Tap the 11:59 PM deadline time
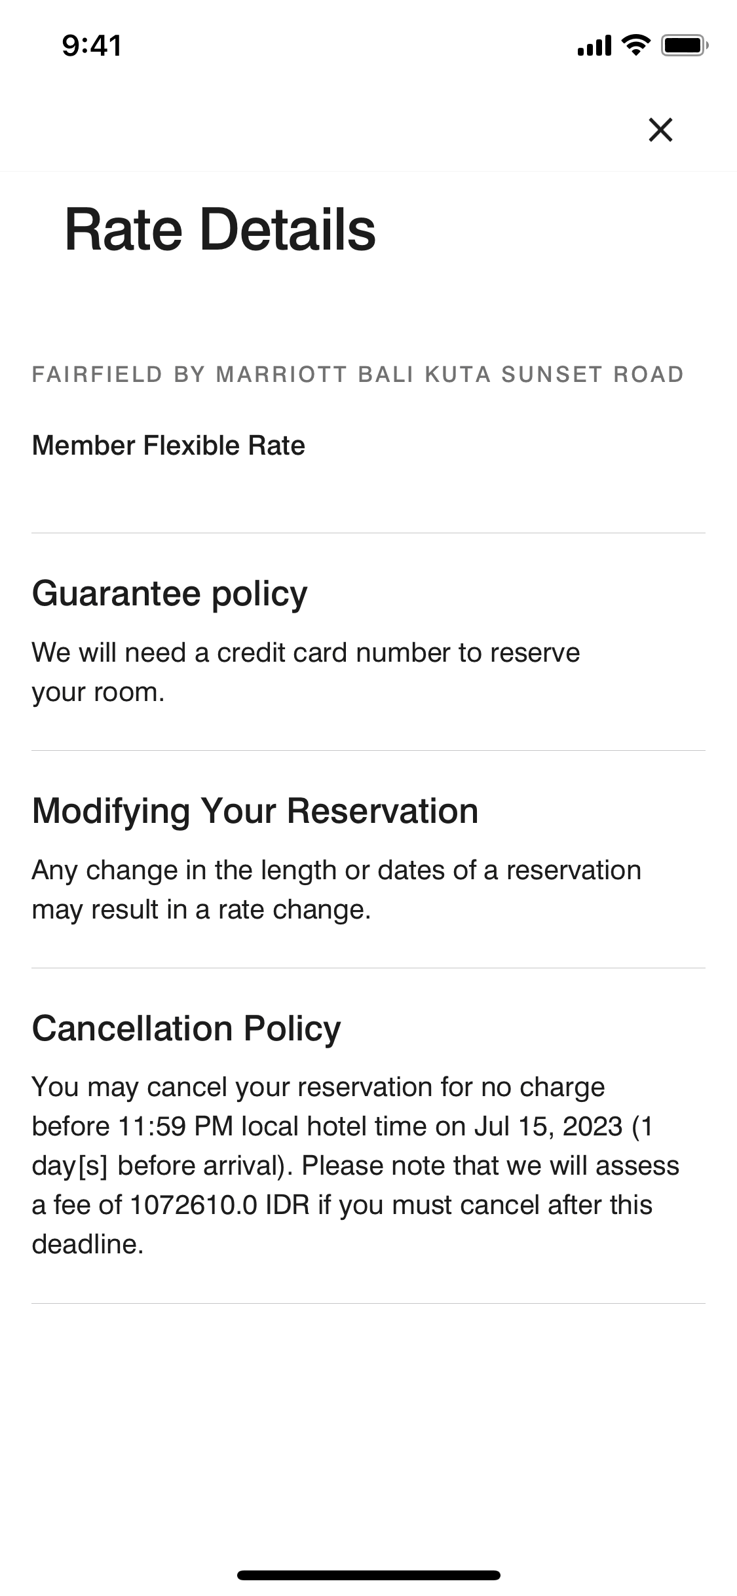This screenshot has height=1596, width=737. [175, 1126]
